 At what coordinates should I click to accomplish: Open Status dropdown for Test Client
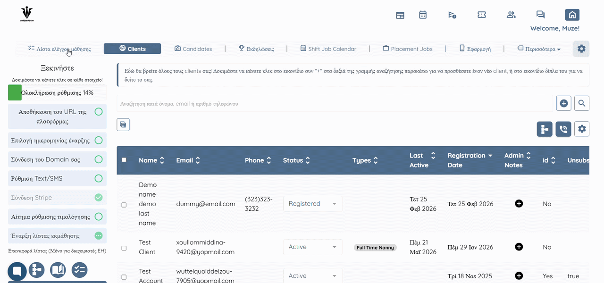(313, 247)
